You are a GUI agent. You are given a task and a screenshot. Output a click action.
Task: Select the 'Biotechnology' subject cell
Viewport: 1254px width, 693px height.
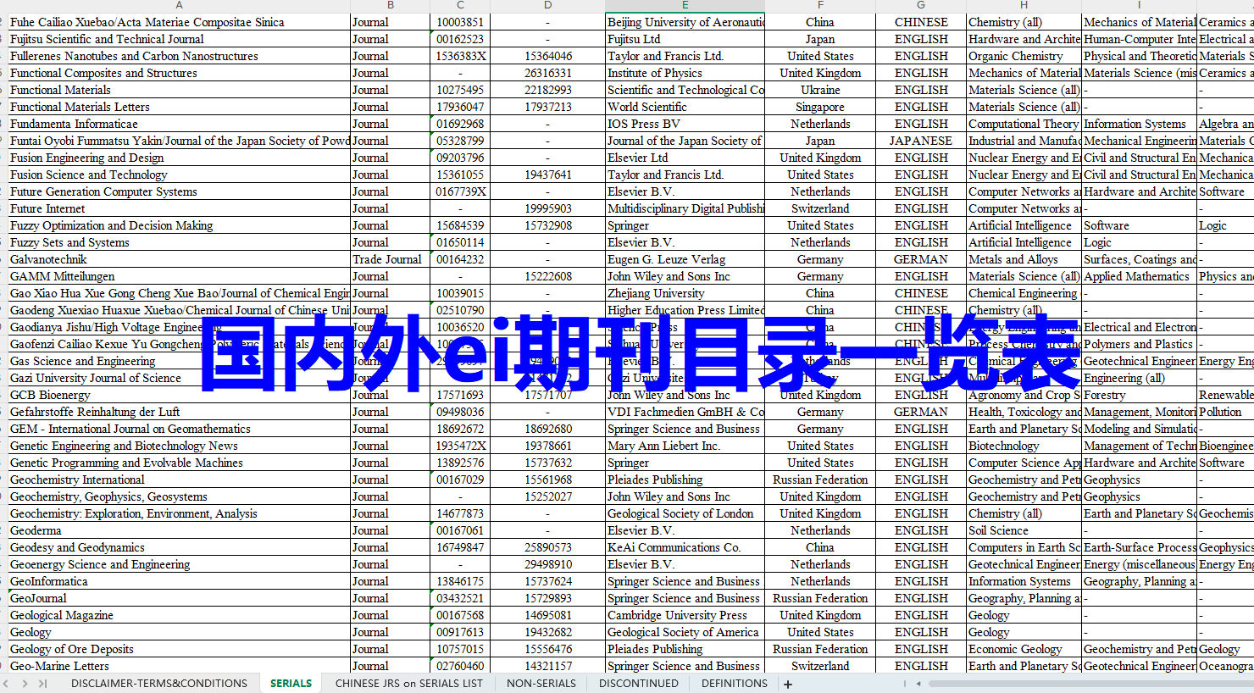click(1024, 446)
